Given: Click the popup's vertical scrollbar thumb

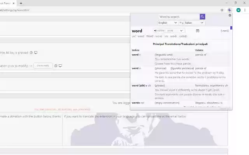Looking at the screenshot, I should pyautogui.click(x=231, y=28).
